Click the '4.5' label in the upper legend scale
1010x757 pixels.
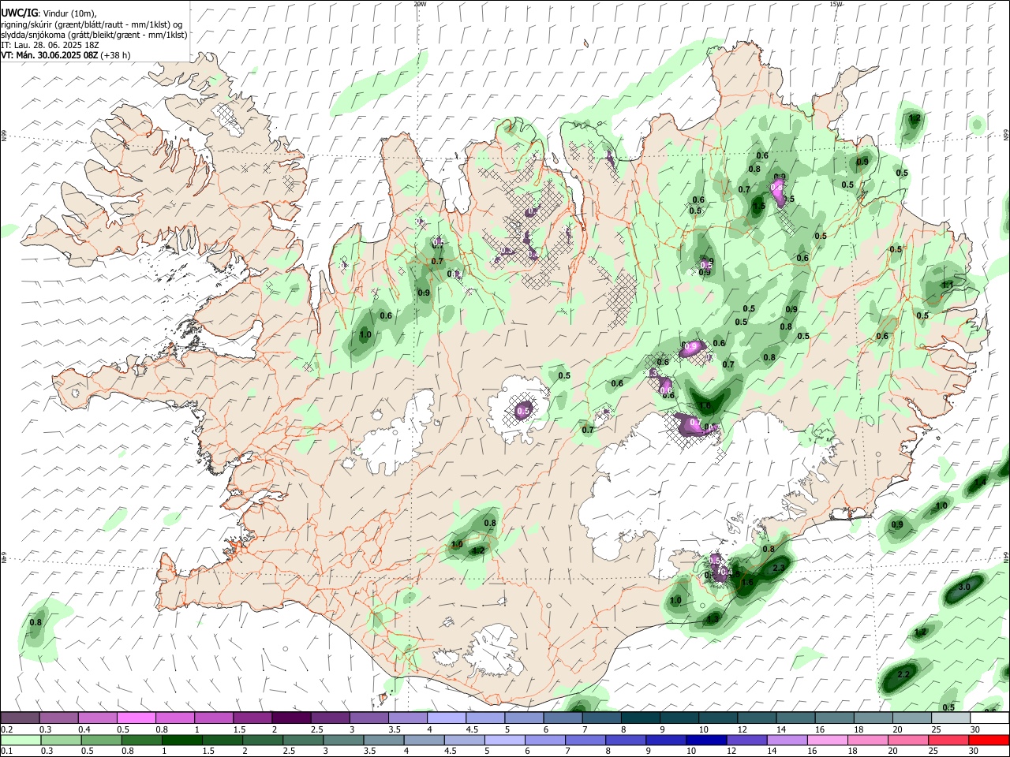tap(472, 729)
